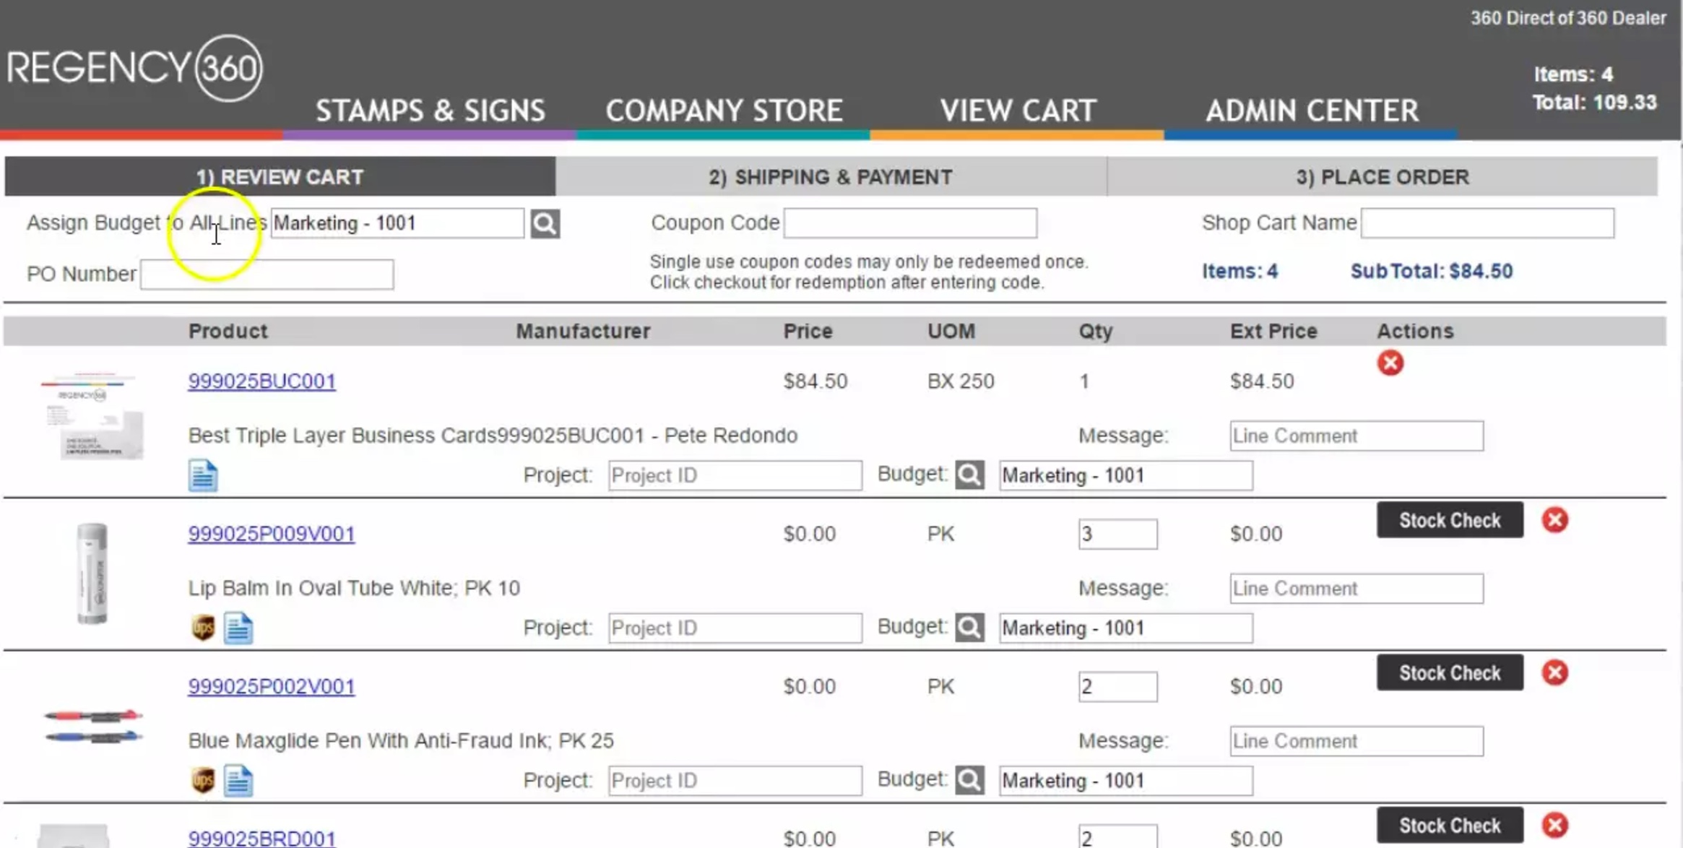The width and height of the screenshot is (1683, 848).
Task: Remove the business cards item 999025BUC001
Action: point(1390,363)
